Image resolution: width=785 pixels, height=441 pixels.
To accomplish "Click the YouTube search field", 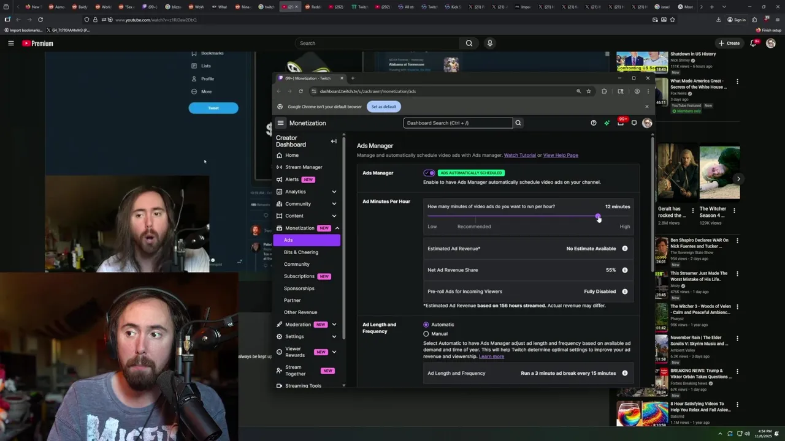I will [x=377, y=43].
